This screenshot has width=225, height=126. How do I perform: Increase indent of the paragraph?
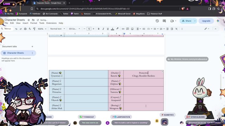click(172, 29)
